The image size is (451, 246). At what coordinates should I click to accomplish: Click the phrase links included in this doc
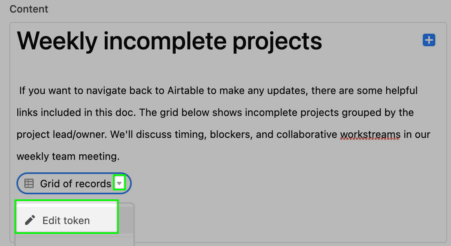click(76, 112)
